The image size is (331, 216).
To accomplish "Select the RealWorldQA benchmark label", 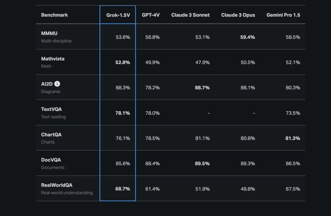I will [57, 185].
